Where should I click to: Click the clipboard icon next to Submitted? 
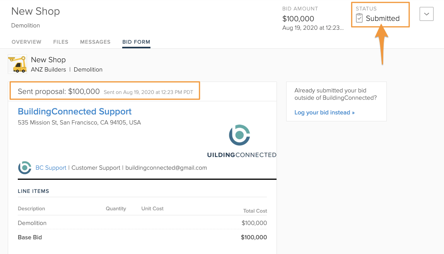[359, 18]
